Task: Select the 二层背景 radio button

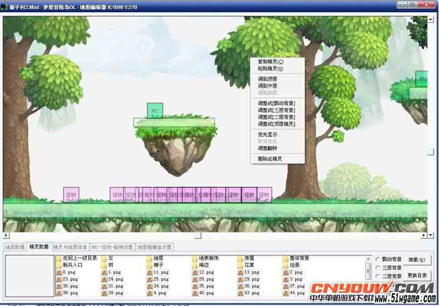Action: point(378,276)
